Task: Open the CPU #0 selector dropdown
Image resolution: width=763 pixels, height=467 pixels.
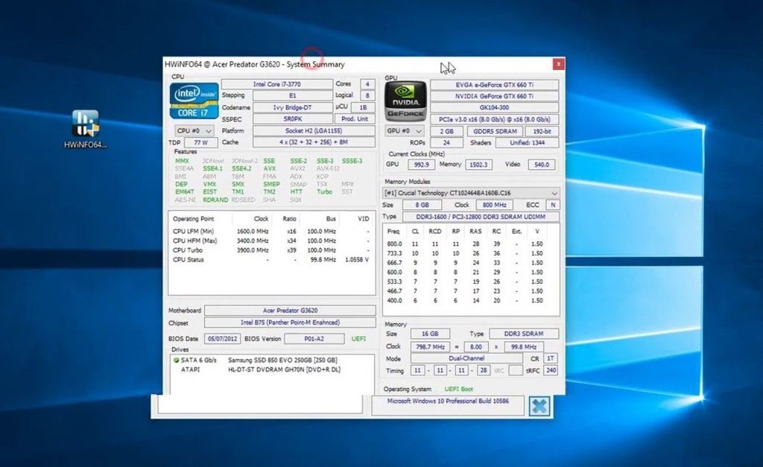Action: click(194, 131)
